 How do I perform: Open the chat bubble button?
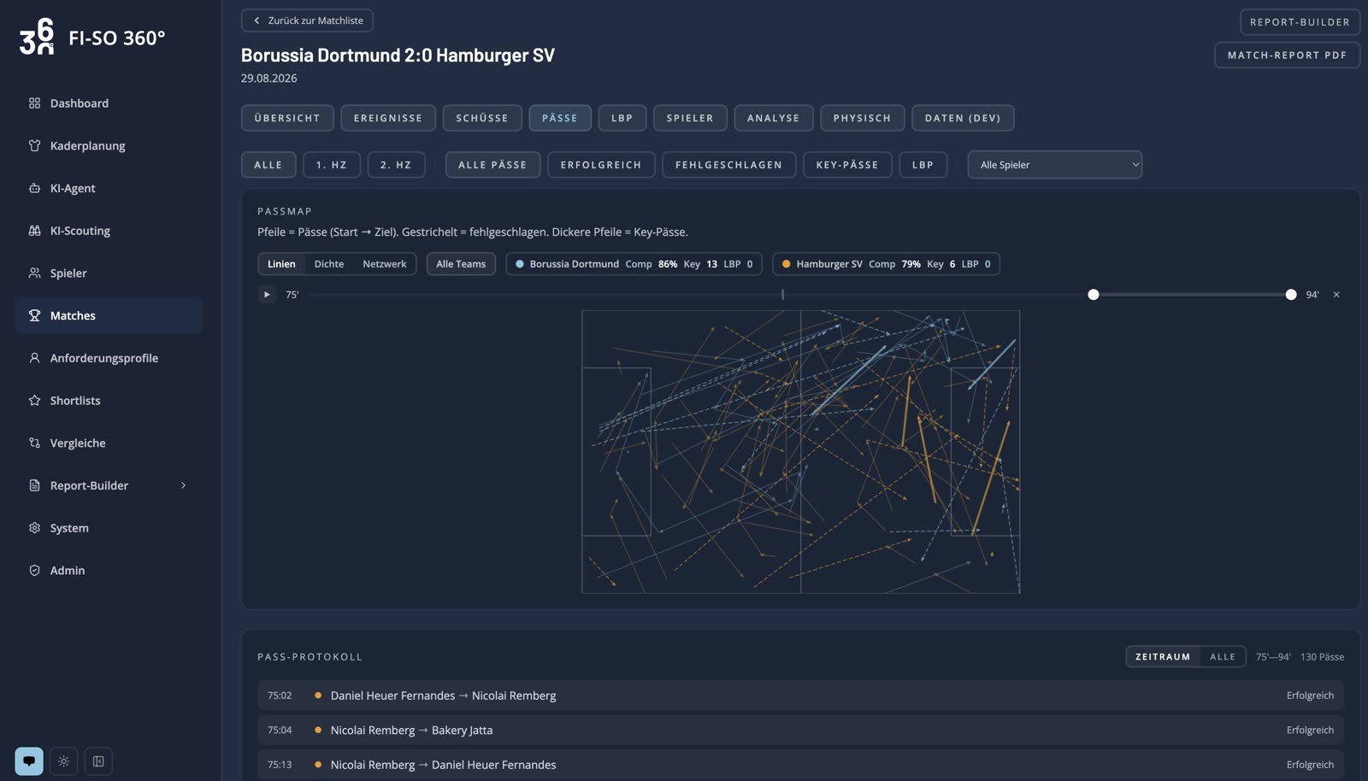tap(29, 761)
